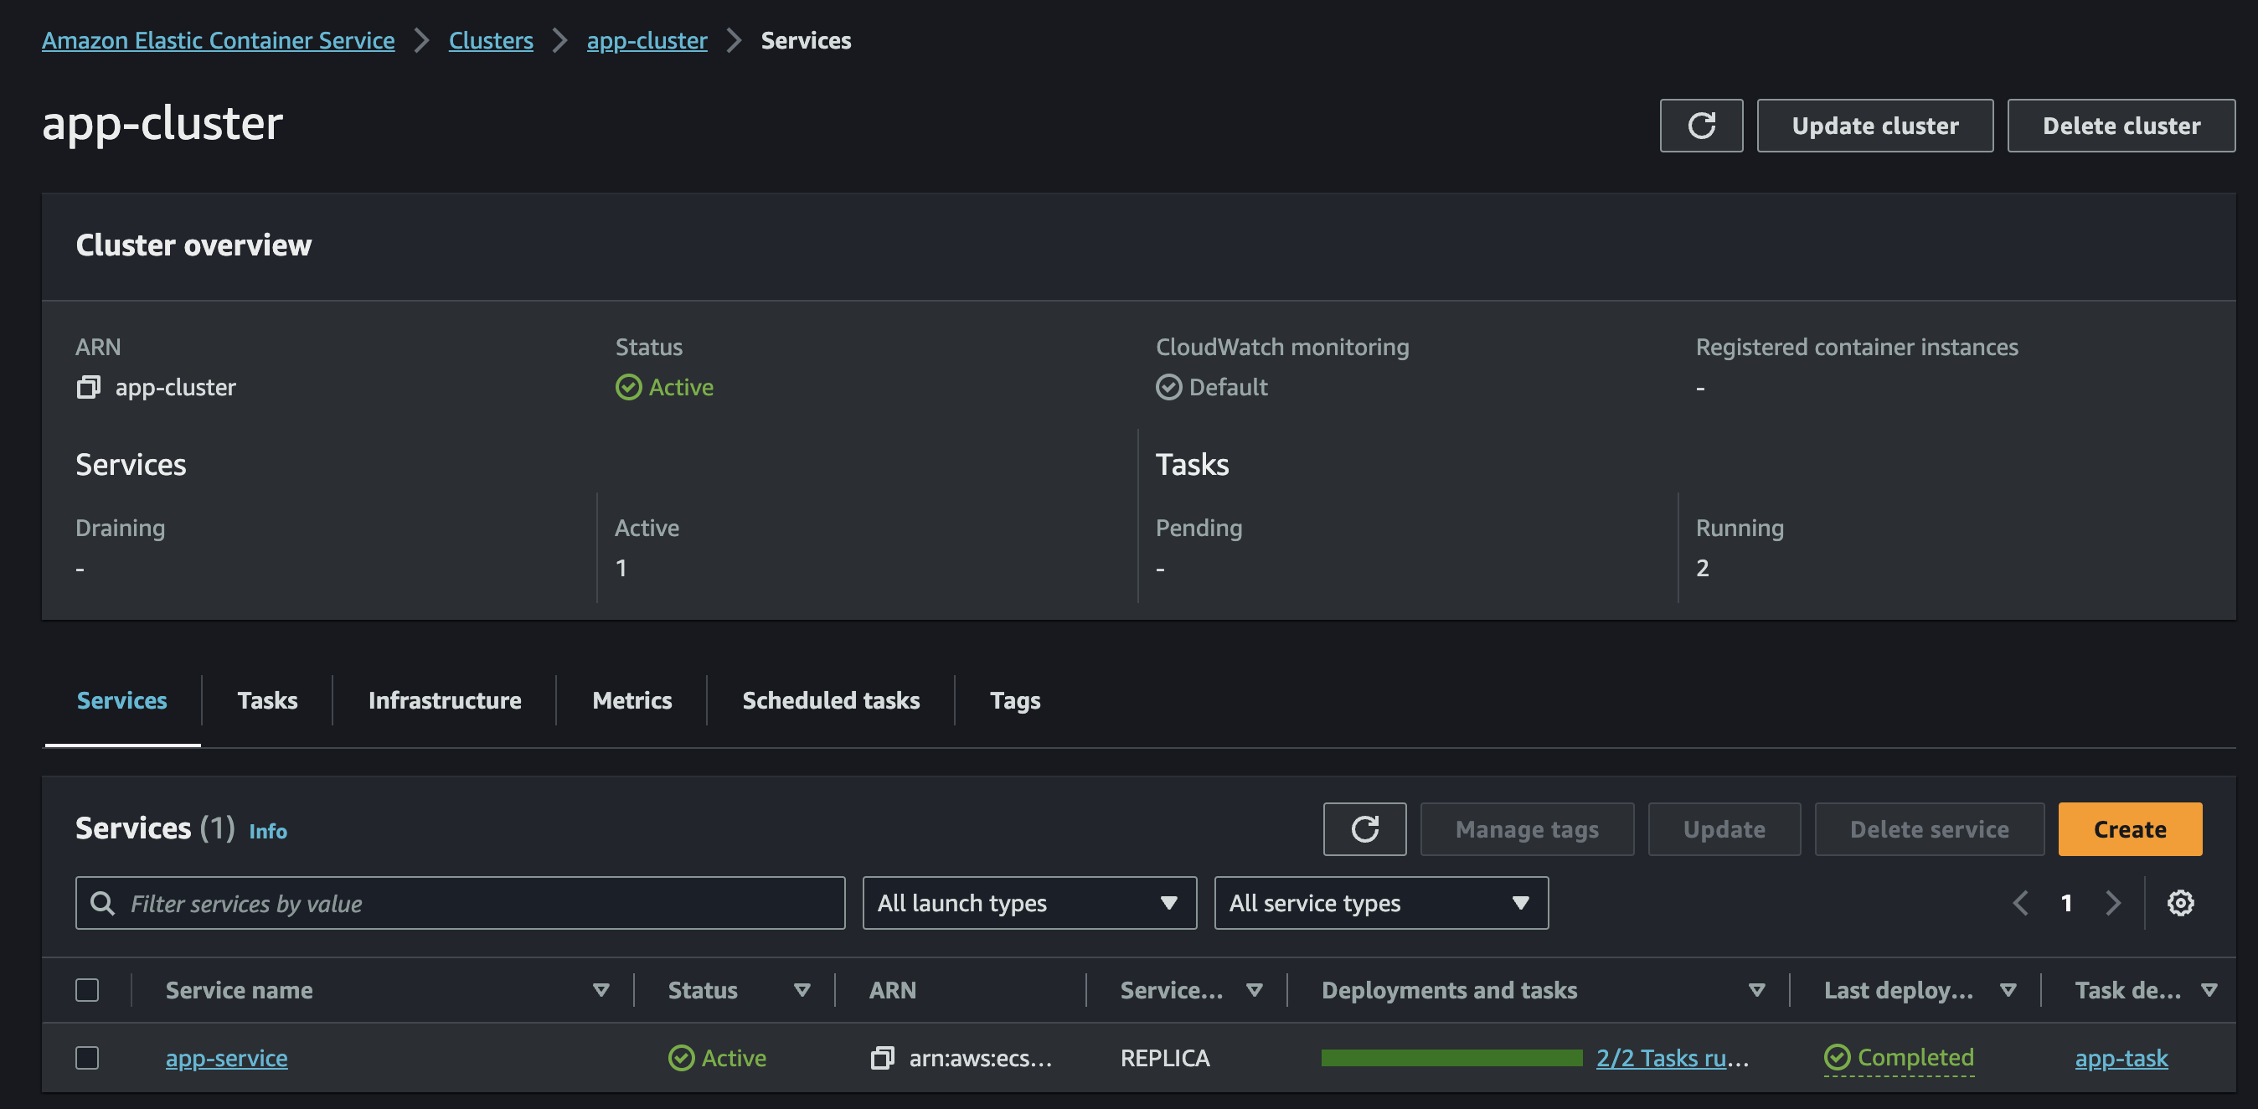
Task: Click app-service Active status icon
Action: click(x=681, y=1057)
